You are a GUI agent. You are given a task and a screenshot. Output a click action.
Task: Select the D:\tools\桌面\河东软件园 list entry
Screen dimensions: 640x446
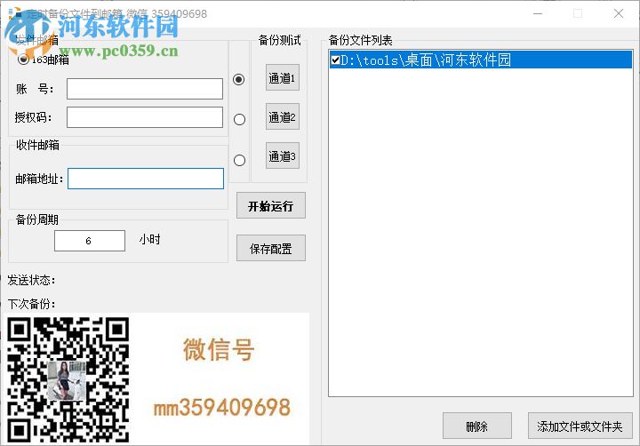tap(480, 60)
